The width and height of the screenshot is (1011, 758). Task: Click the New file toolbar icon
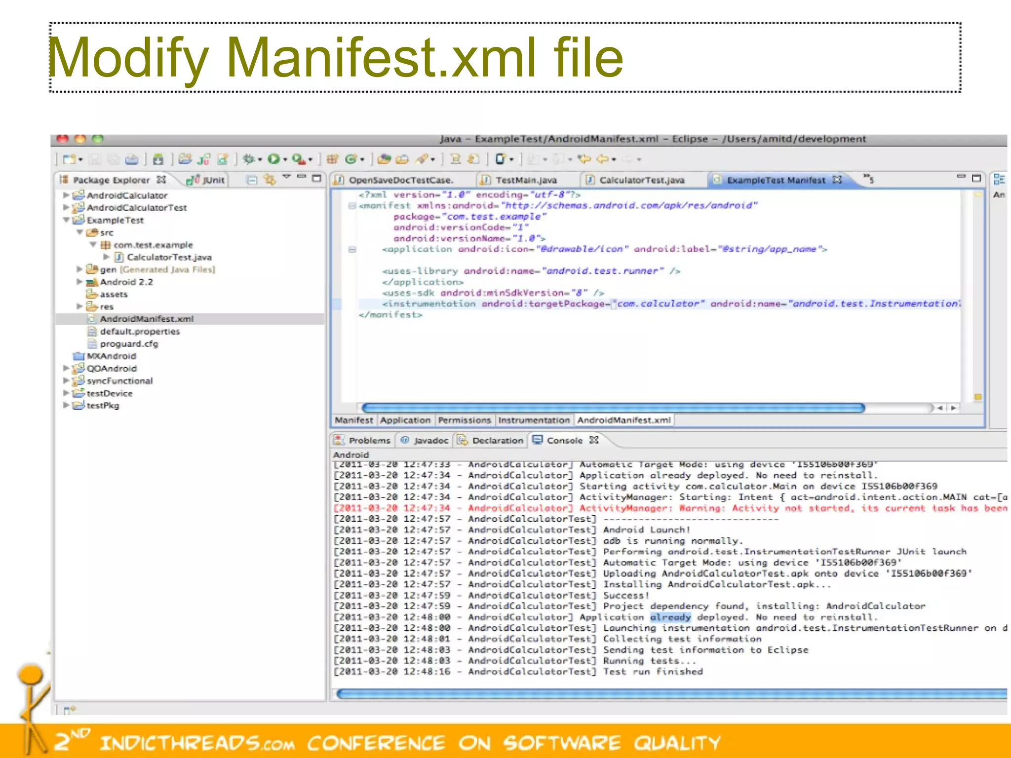click(x=70, y=159)
